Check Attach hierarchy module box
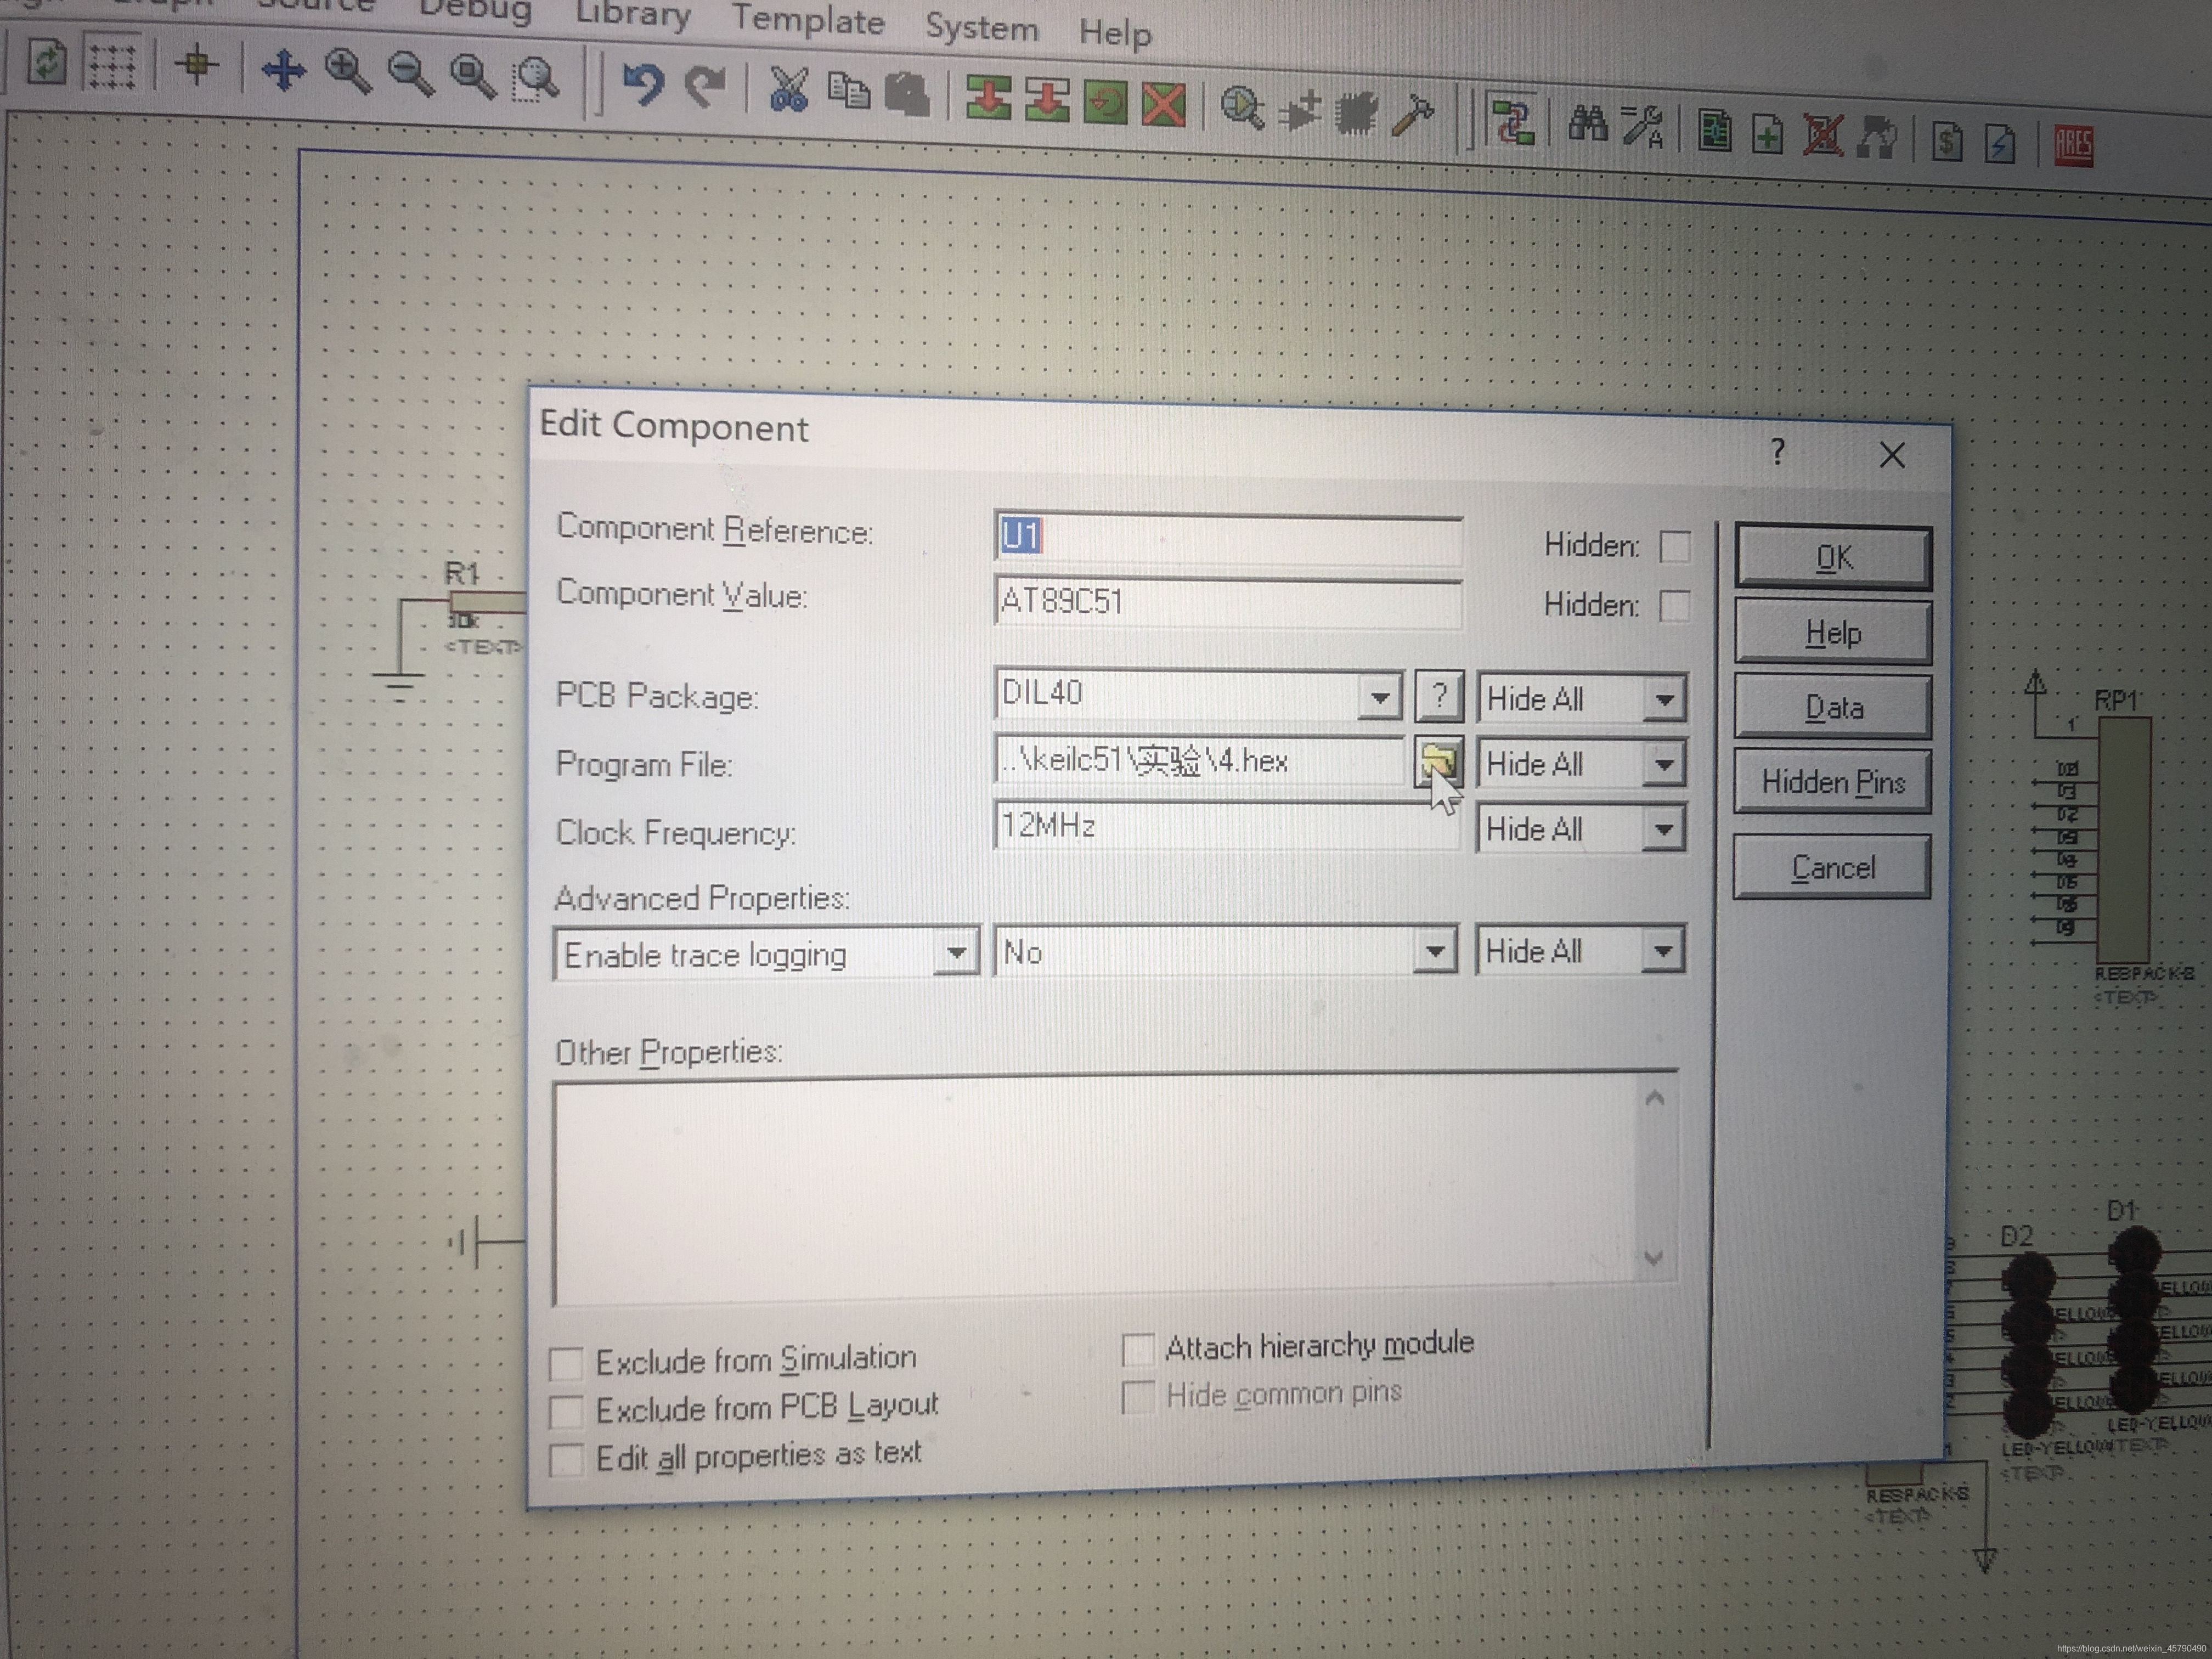Screen dimensions: 2212x1659 (x=1138, y=1349)
